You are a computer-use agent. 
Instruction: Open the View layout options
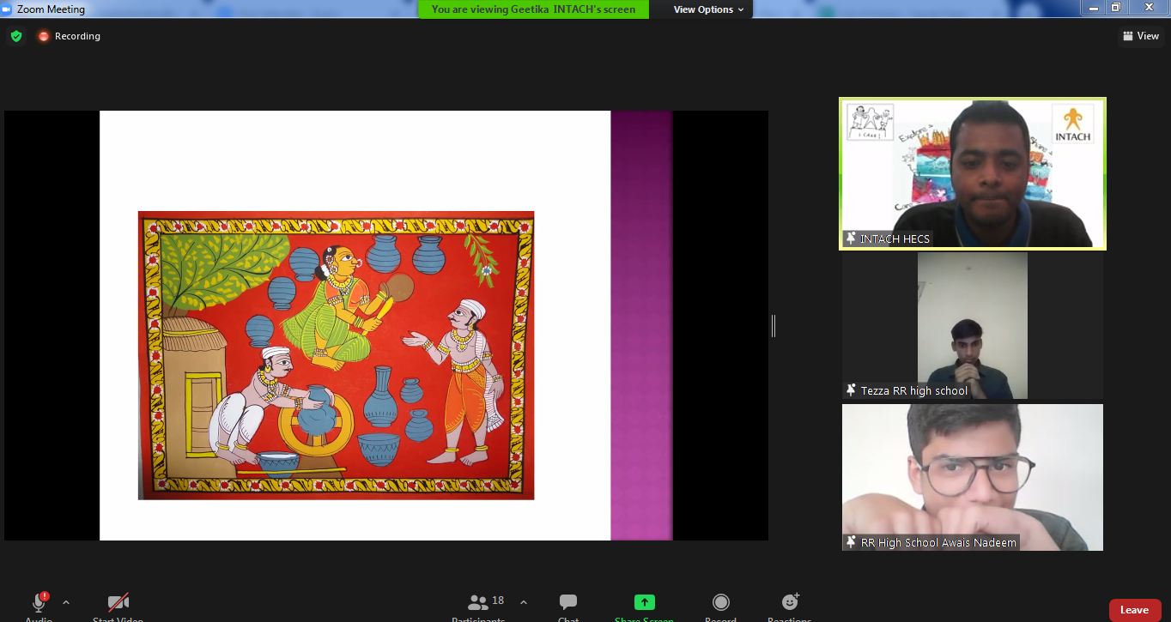[1140, 36]
